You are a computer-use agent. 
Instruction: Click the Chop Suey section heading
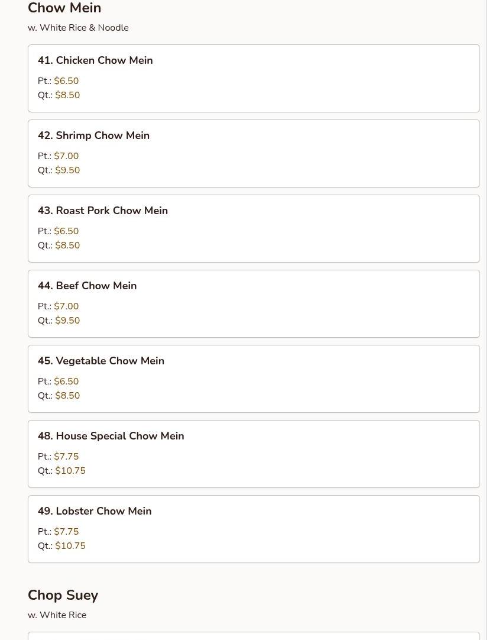click(63, 595)
